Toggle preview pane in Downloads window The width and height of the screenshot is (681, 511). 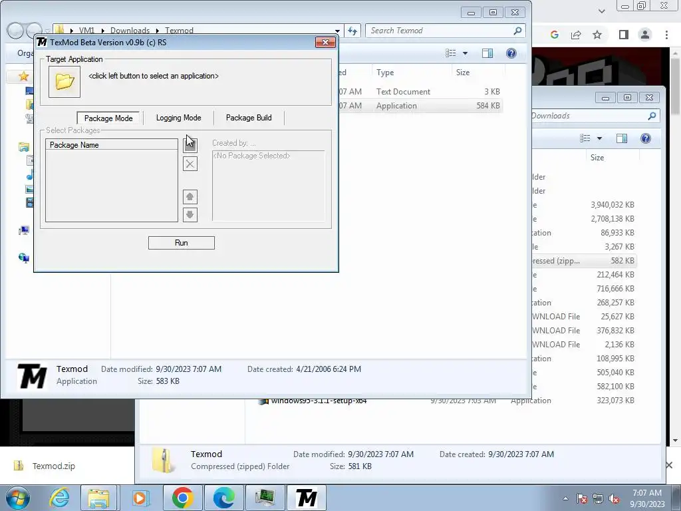pyautogui.click(x=622, y=138)
